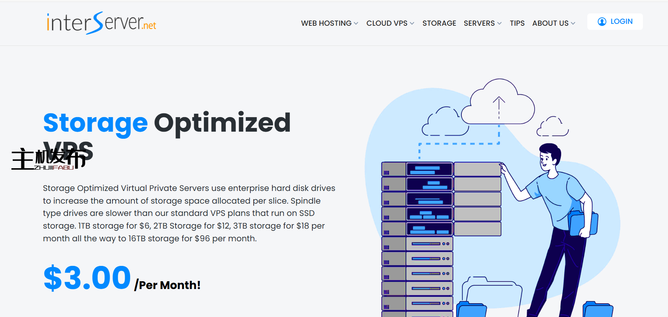Expand the chevron next to WEB HOSTING
This screenshot has height=317, width=668.
[x=356, y=23]
